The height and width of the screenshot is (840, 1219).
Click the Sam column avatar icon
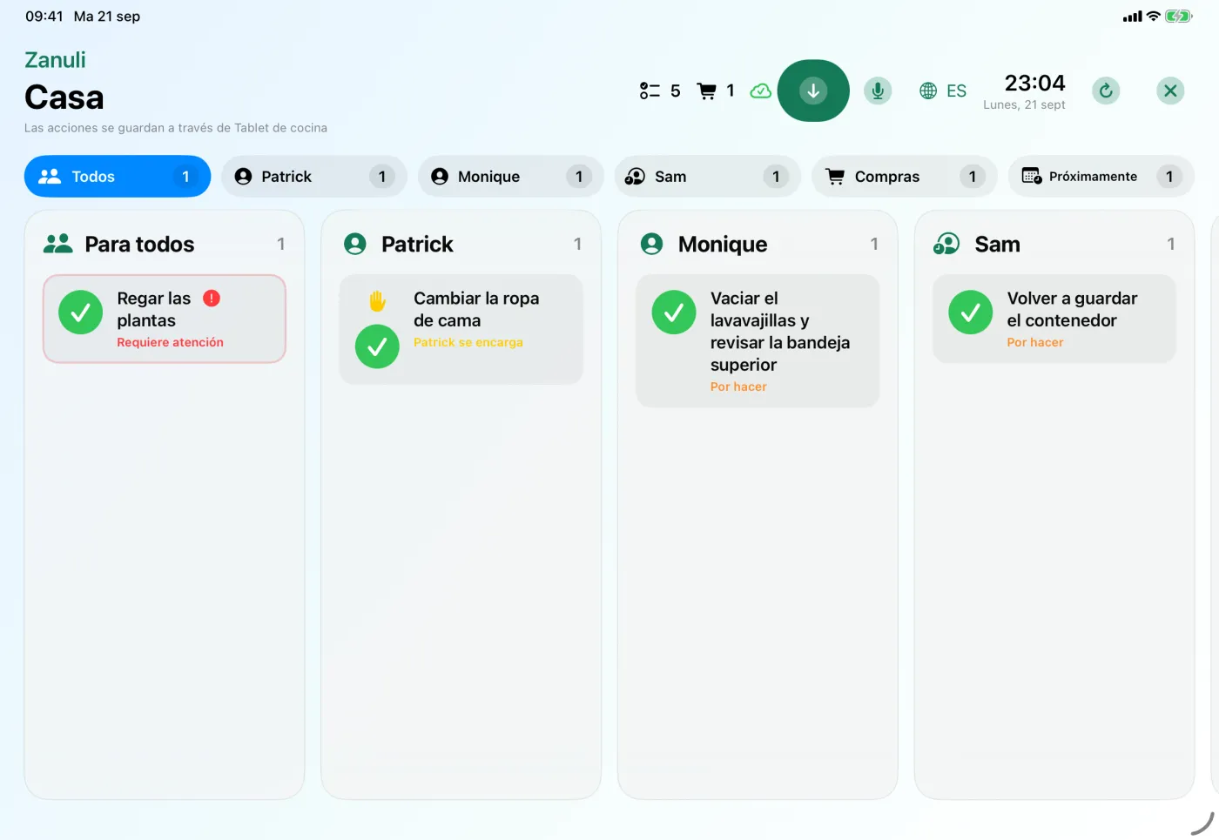946,244
